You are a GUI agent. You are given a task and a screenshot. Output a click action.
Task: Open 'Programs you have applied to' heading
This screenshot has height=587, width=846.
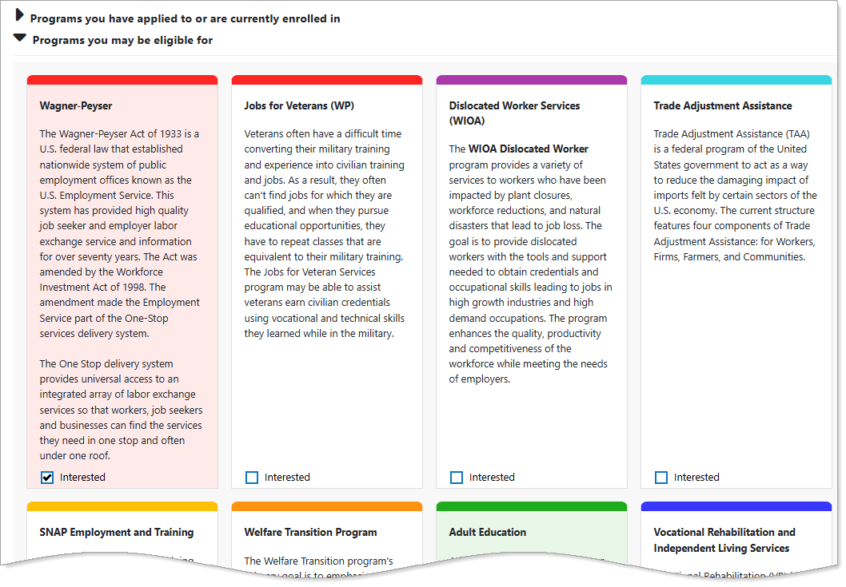click(185, 18)
